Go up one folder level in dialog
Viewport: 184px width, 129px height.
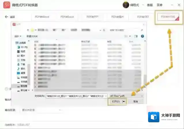[x=28, y=30]
